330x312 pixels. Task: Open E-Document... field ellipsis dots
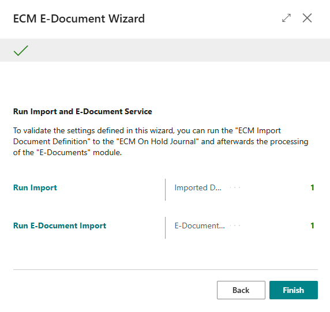click(x=235, y=225)
